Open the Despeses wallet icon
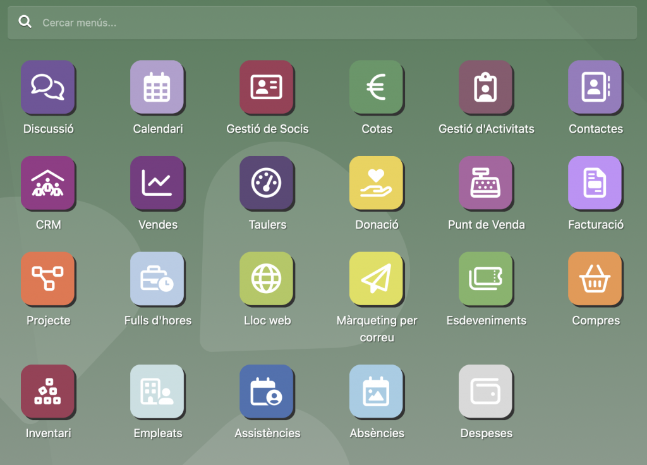This screenshot has width=647, height=465. click(486, 392)
